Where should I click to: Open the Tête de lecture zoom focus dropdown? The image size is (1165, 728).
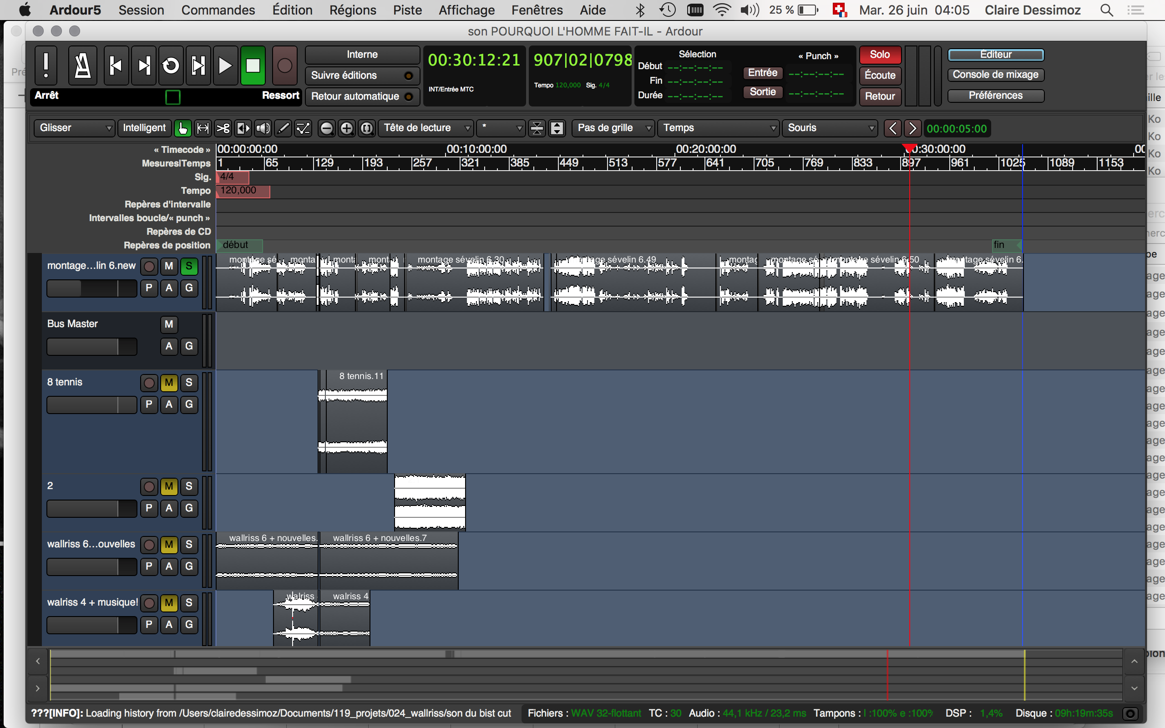[x=425, y=128]
